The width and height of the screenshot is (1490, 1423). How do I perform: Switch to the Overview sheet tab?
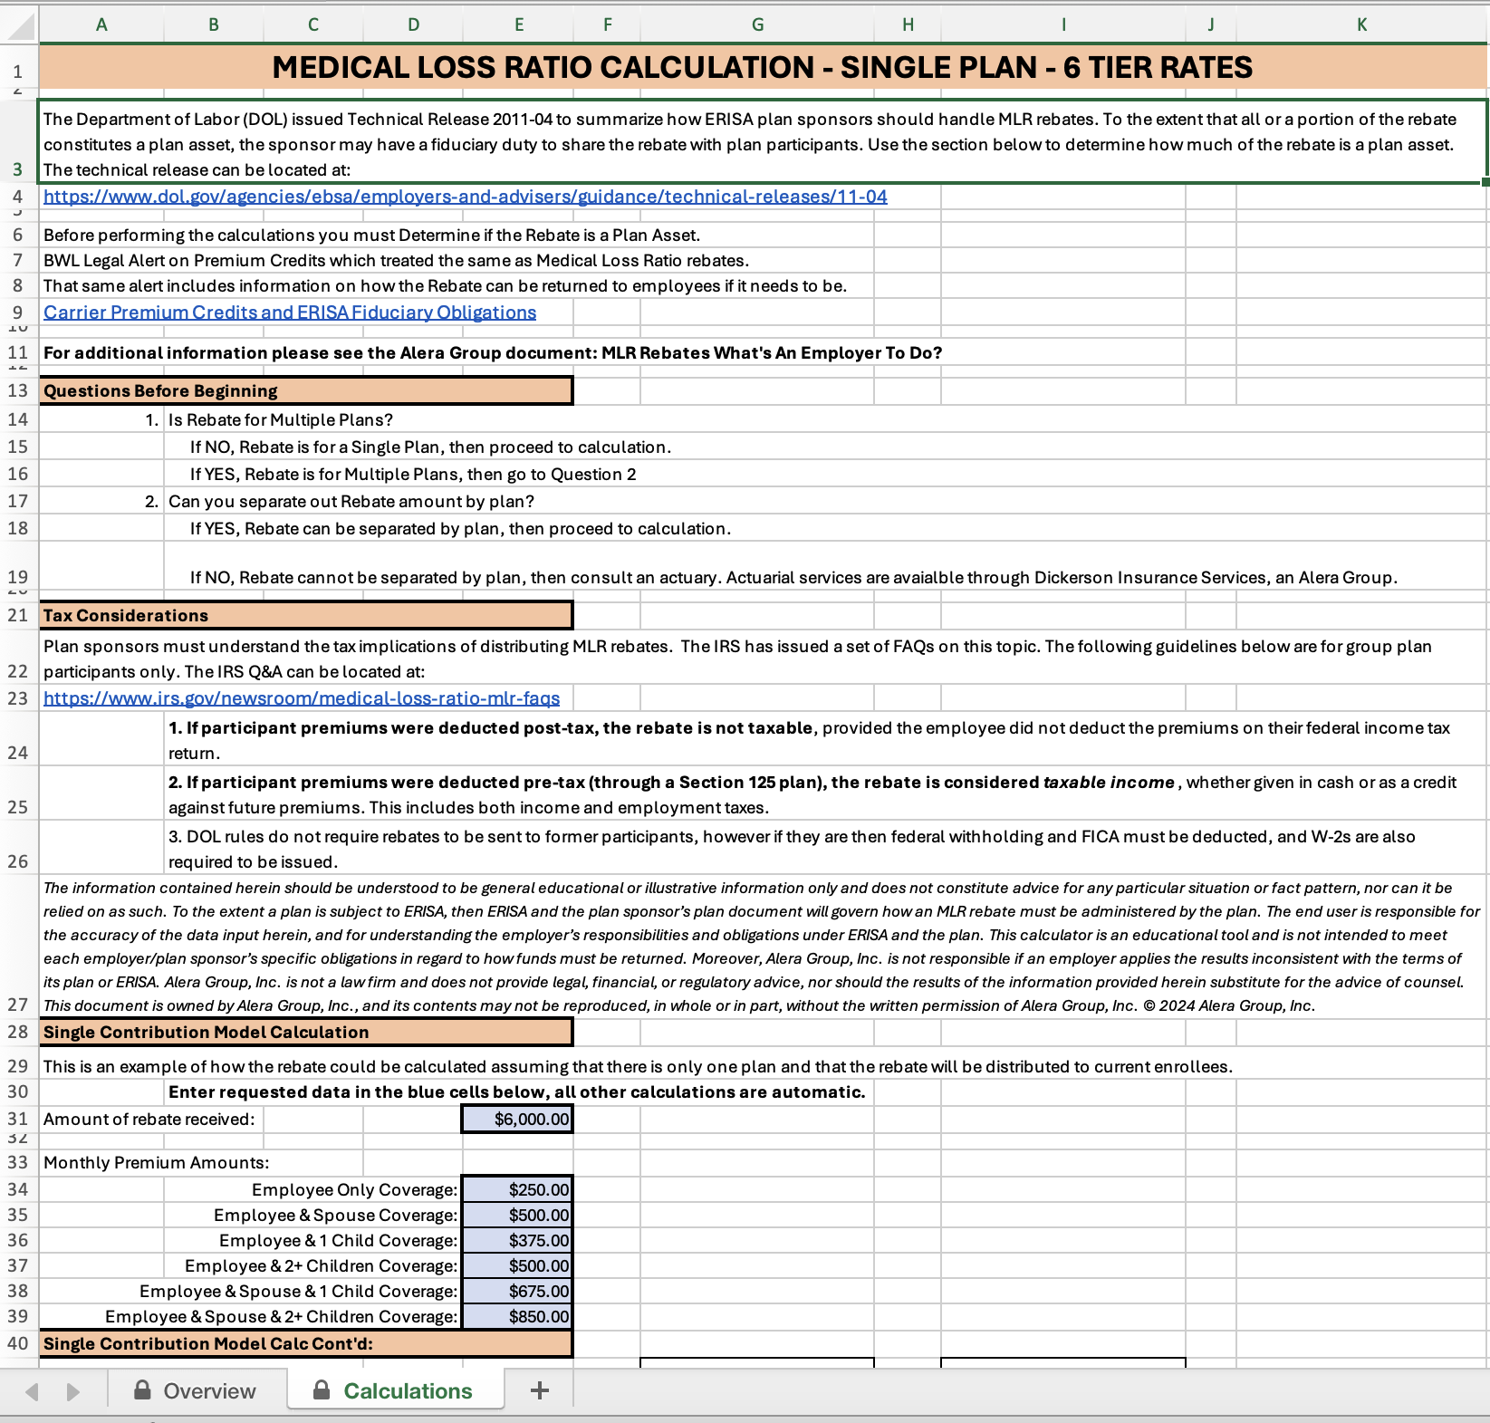click(195, 1390)
